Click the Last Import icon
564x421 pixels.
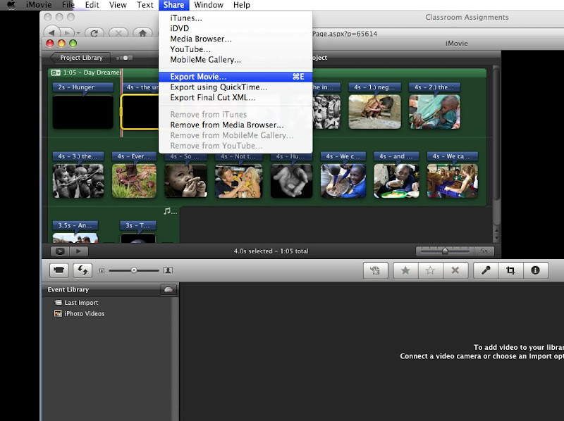tap(58, 303)
